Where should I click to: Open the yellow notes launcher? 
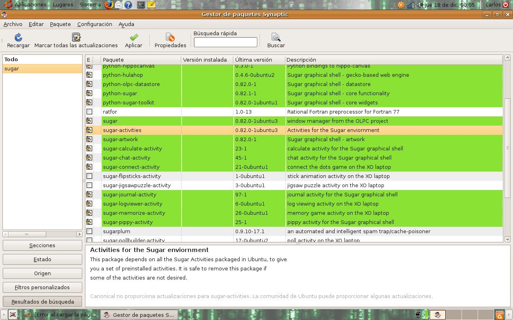[151, 5]
